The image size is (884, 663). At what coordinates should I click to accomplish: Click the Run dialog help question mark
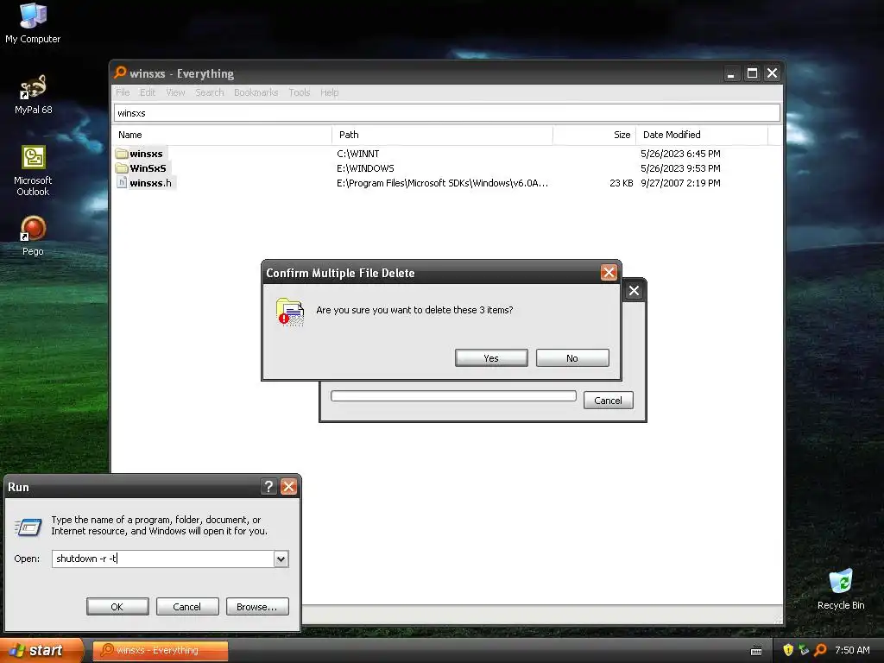269,487
